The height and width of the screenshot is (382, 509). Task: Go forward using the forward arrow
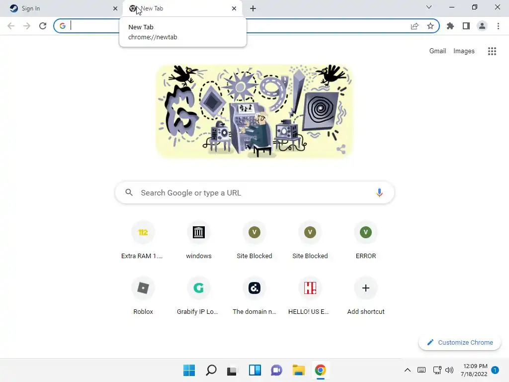(27, 26)
